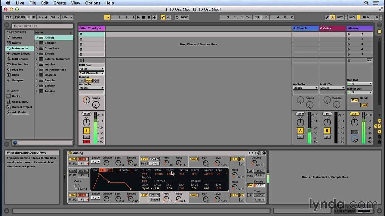This screenshot has width=385, height=216.
Task: Toggle the Loop switch icon
Action: 257,17
